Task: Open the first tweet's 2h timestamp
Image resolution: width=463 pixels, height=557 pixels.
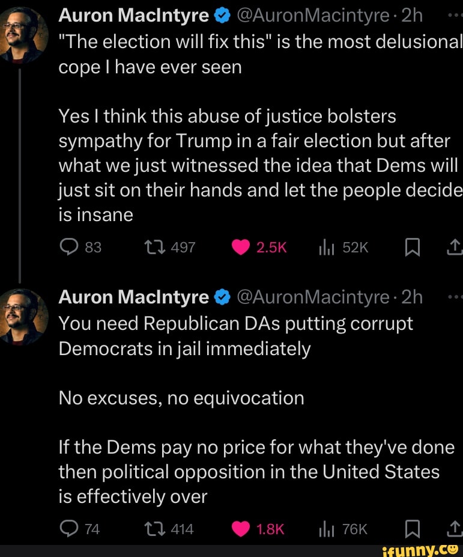Action: point(412,16)
